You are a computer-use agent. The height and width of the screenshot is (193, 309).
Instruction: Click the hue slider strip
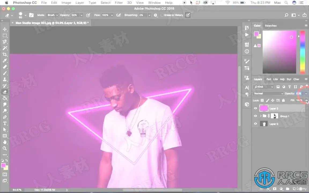(x=303, y=52)
